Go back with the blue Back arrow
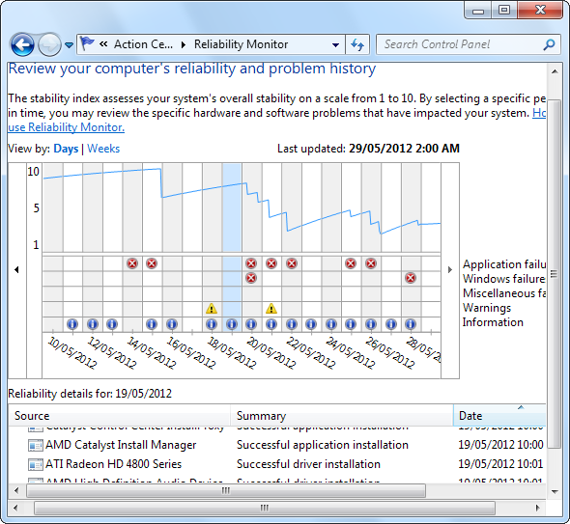The image size is (570, 524). tap(22, 44)
